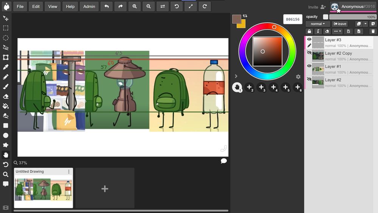The height and width of the screenshot is (213, 378).
Task: Swap primary and secondary colors
Action: pos(245,16)
